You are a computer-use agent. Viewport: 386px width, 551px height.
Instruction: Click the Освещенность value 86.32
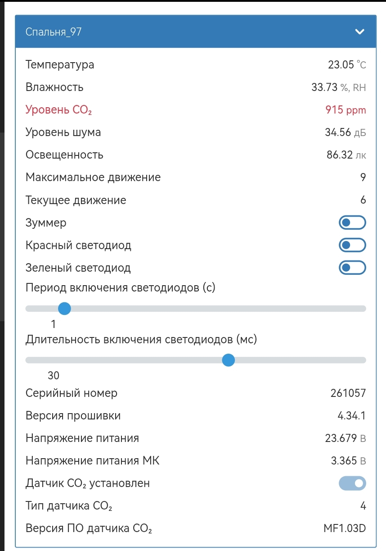340,155
